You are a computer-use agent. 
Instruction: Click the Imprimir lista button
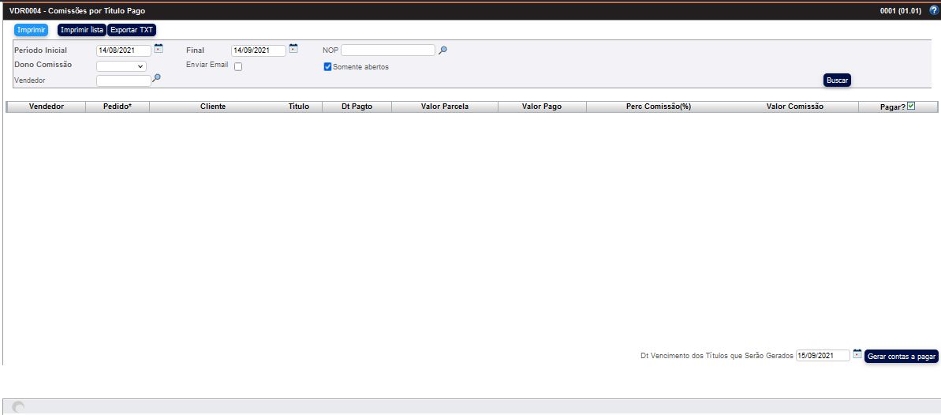point(81,30)
